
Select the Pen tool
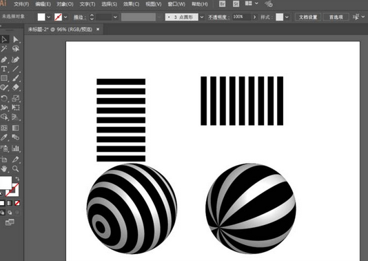point(4,59)
